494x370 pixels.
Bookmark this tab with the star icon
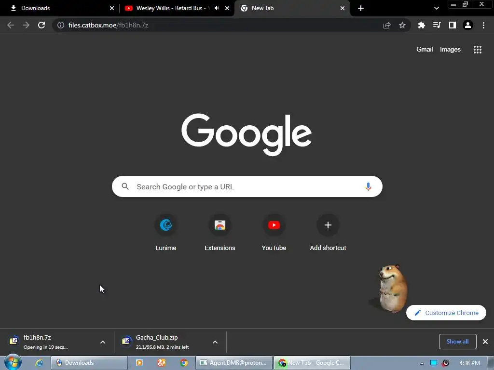coord(402,25)
